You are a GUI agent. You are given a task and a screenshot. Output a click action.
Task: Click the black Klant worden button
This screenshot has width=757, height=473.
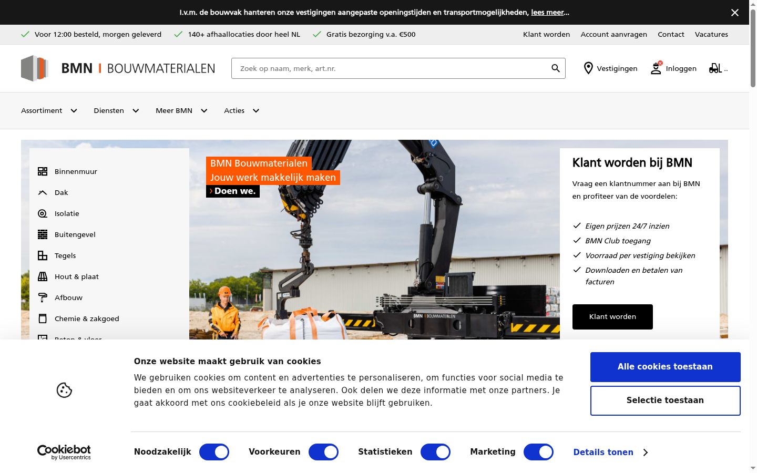coord(612,317)
